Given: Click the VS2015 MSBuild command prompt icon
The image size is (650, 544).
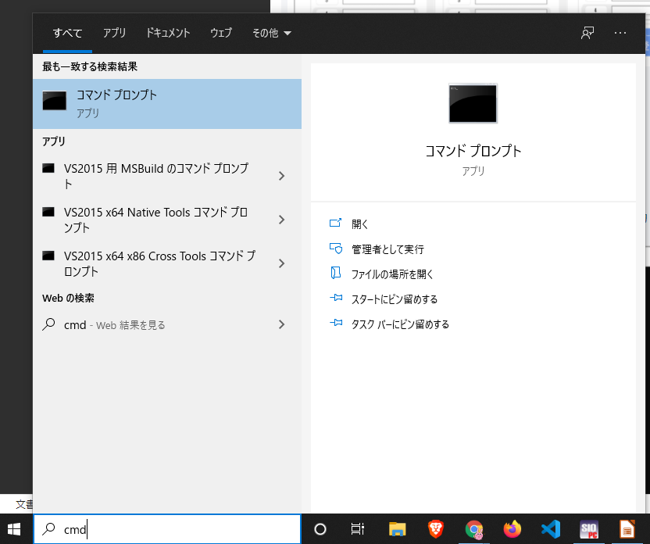Looking at the screenshot, I should tap(48, 168).
